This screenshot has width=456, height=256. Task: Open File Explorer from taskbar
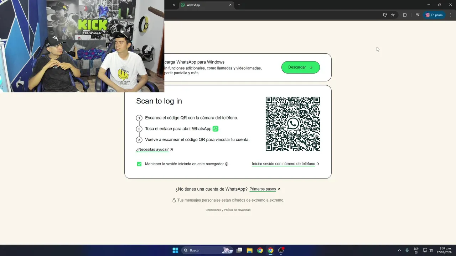tap(250, 250)
